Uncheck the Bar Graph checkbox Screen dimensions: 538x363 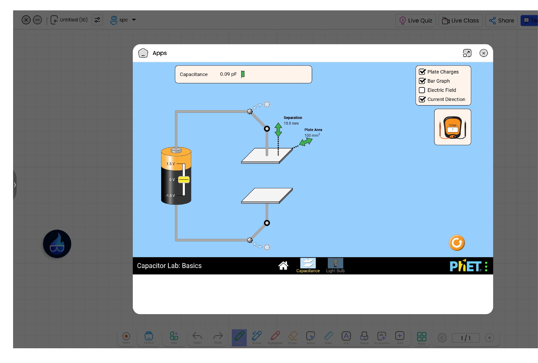point(422,81)
